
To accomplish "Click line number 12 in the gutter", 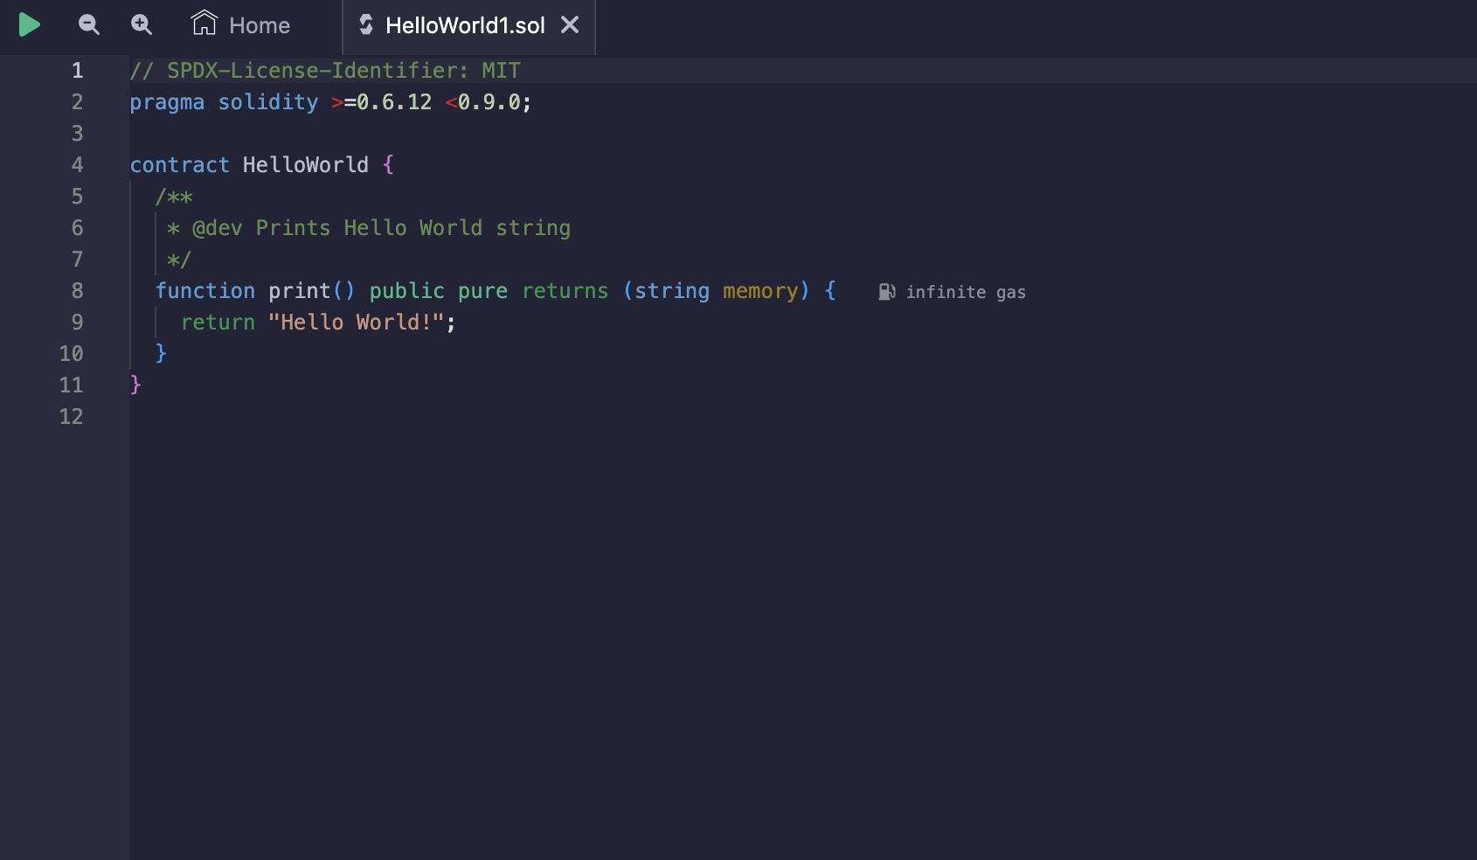I will click(x=71, y=417).
